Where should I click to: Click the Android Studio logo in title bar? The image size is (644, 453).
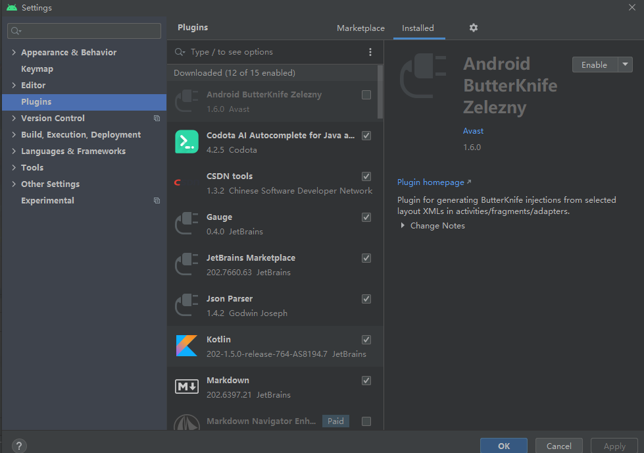coord(11,7)
